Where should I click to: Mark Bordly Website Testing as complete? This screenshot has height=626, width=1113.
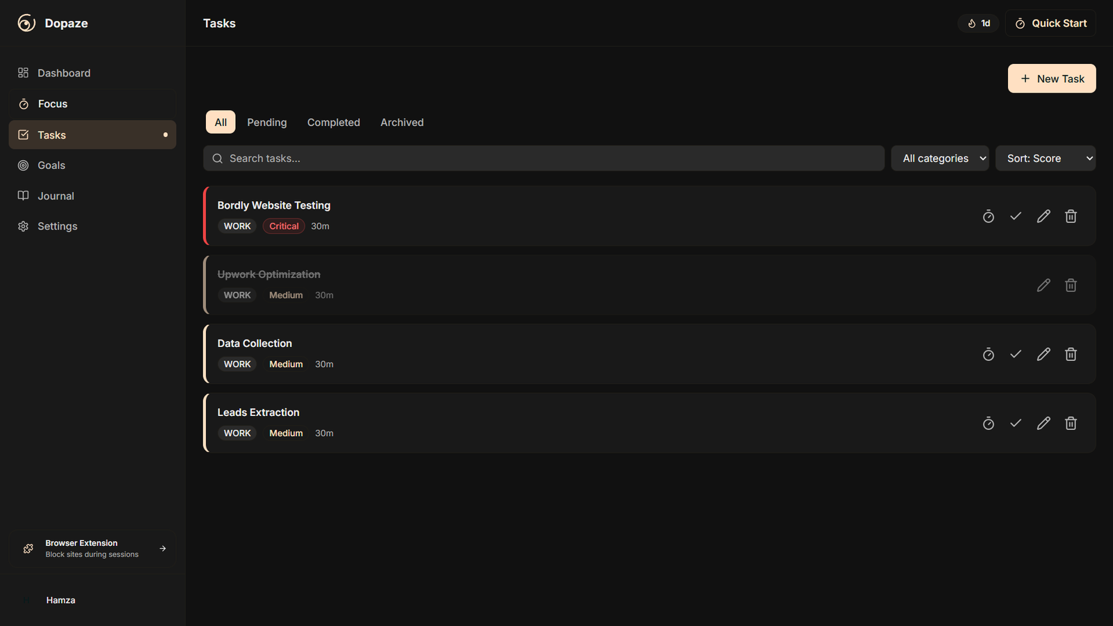coord(1016,216)
